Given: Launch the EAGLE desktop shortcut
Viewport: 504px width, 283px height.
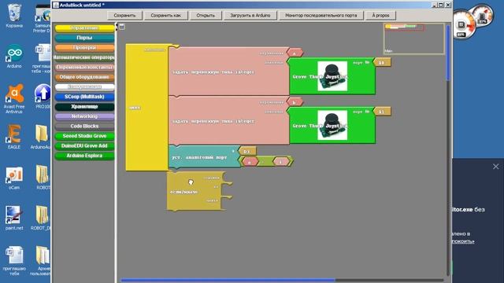Looking at the screenshot, I should [x=14, y=137].
